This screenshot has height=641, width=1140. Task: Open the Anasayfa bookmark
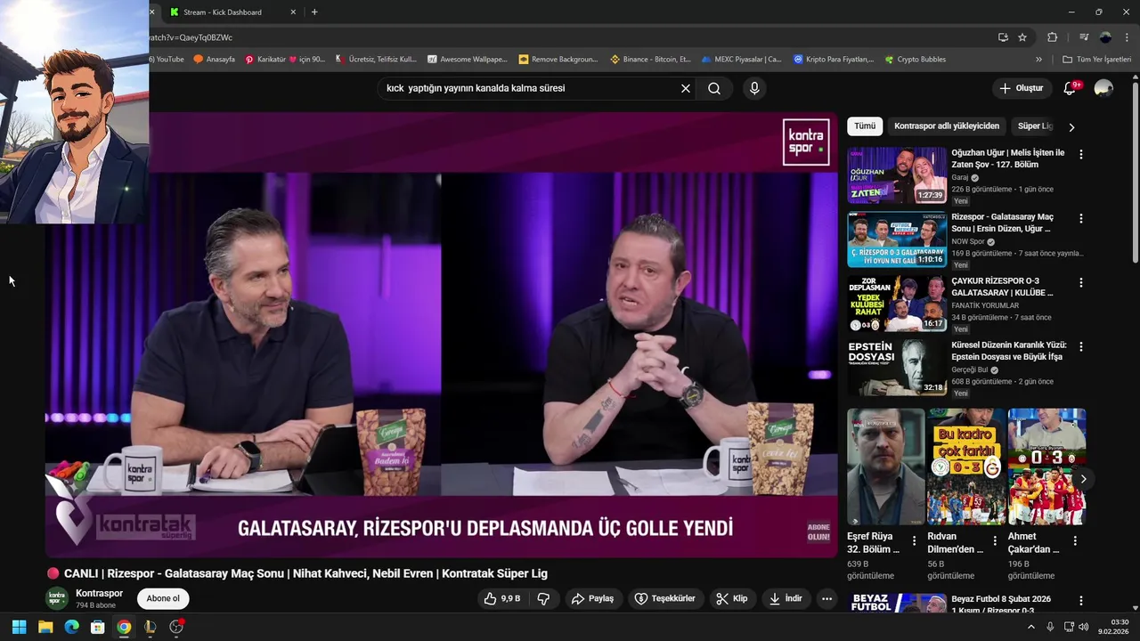tap(214, 60)
